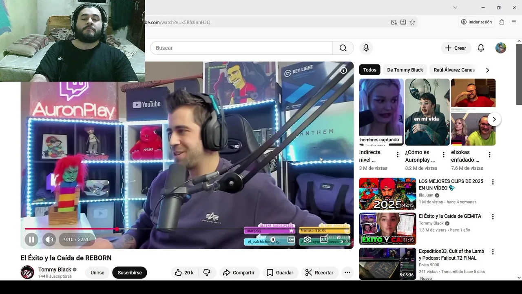Click the IlloJuan channel name
Viewport: 522px width, 294px height.
click(x=426, y=195)
